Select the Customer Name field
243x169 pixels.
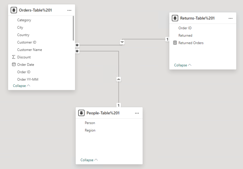pyautogui.click(x=29, y=49)
